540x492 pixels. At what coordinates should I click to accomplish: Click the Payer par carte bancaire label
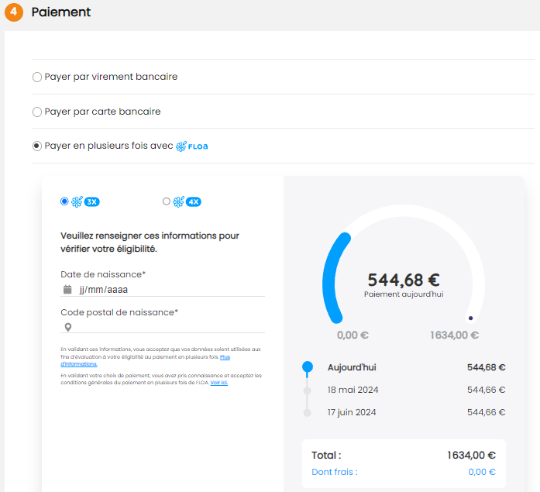102,112
